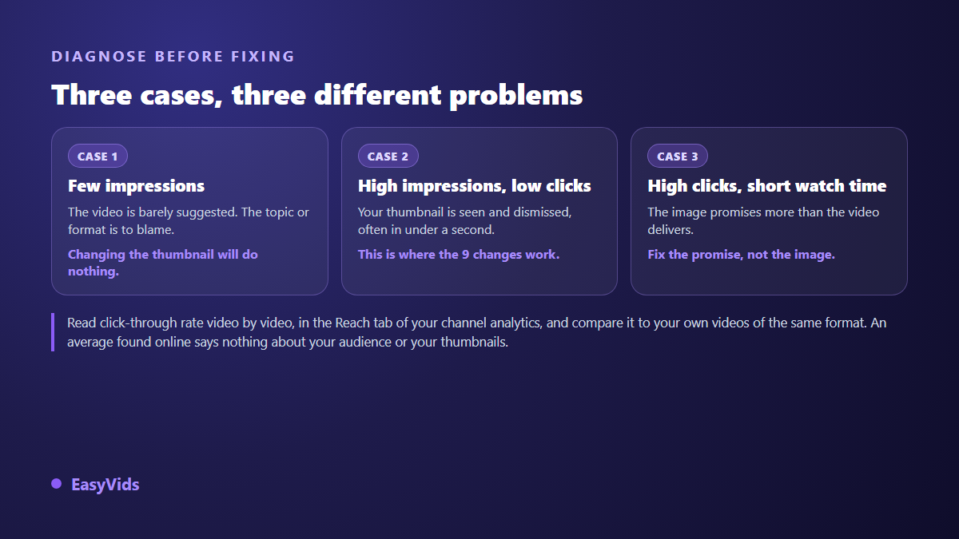959x539 pixels.
Task: Click the 'Few impressions' heading
Action: (x=137, y=186)
